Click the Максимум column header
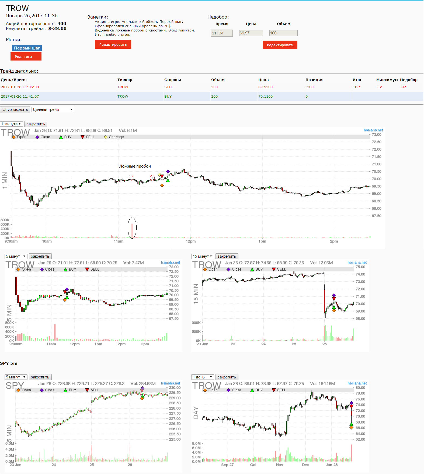 (x=387, y=80)
